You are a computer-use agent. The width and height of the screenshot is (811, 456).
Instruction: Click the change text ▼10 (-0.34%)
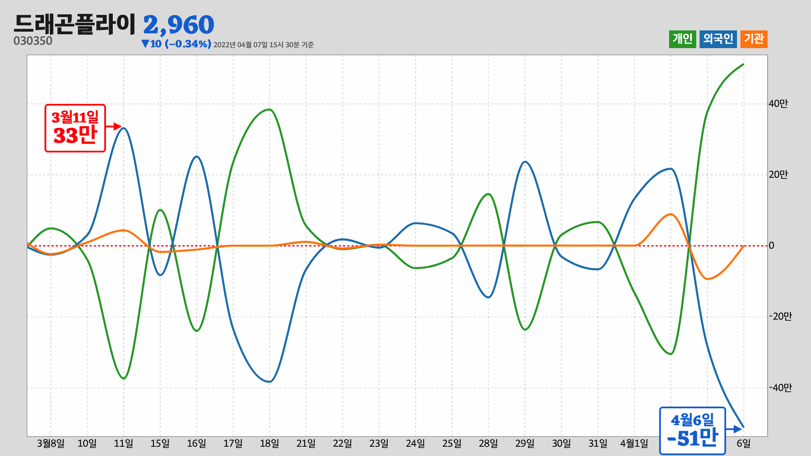176,44
